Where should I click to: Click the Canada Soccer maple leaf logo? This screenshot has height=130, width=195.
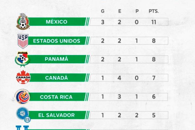[23, 77]
